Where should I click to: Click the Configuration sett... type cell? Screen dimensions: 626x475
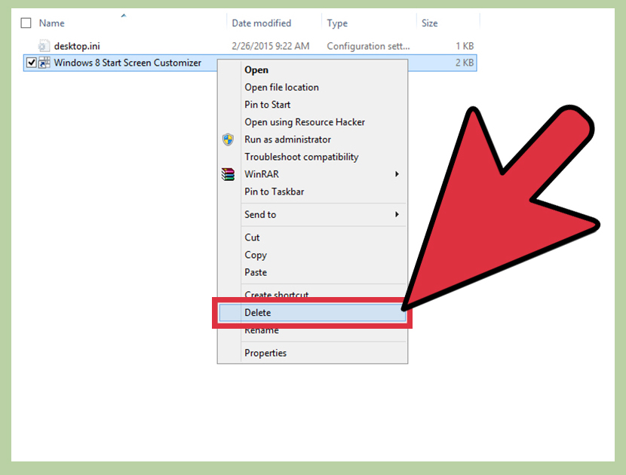pos(369,46)
